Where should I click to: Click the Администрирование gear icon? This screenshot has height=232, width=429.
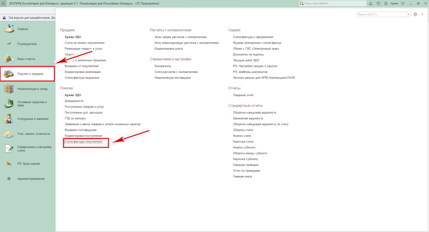9,179
